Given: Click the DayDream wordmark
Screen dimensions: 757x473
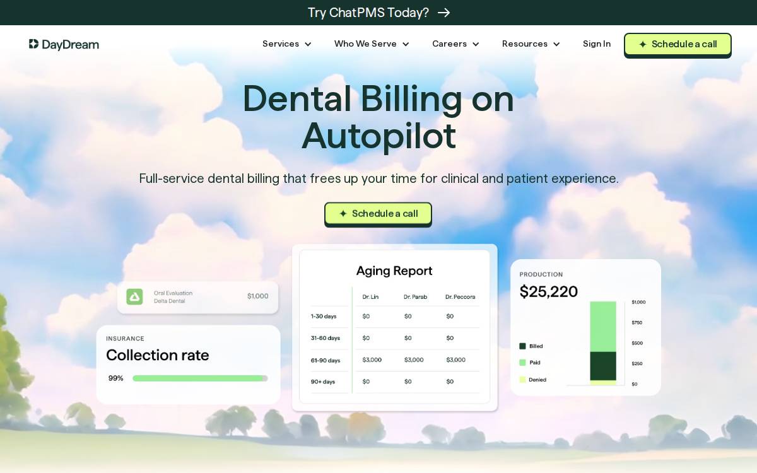Looking at the screenshot, I should click(x=71, y=45).
